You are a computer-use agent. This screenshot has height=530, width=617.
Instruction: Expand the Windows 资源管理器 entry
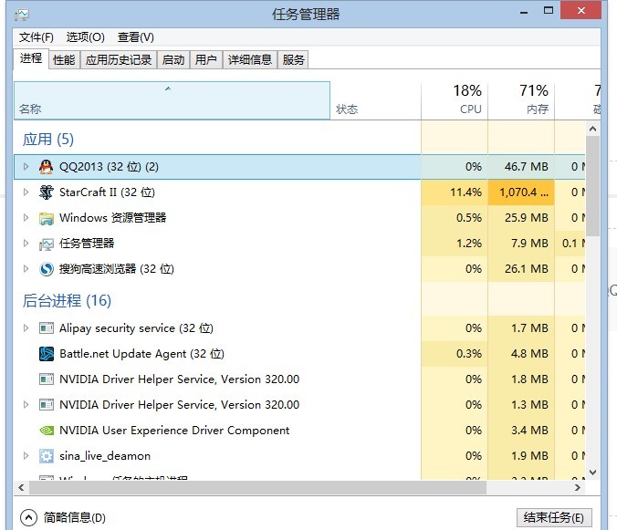click(26, 218)
